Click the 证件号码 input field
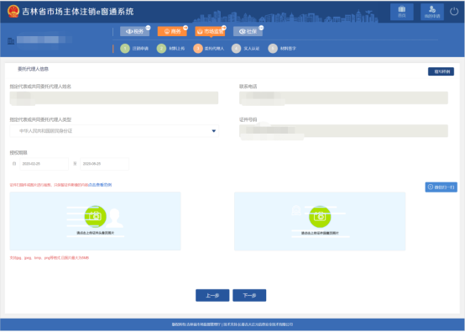Screen dimensions: 465x332 343,131
